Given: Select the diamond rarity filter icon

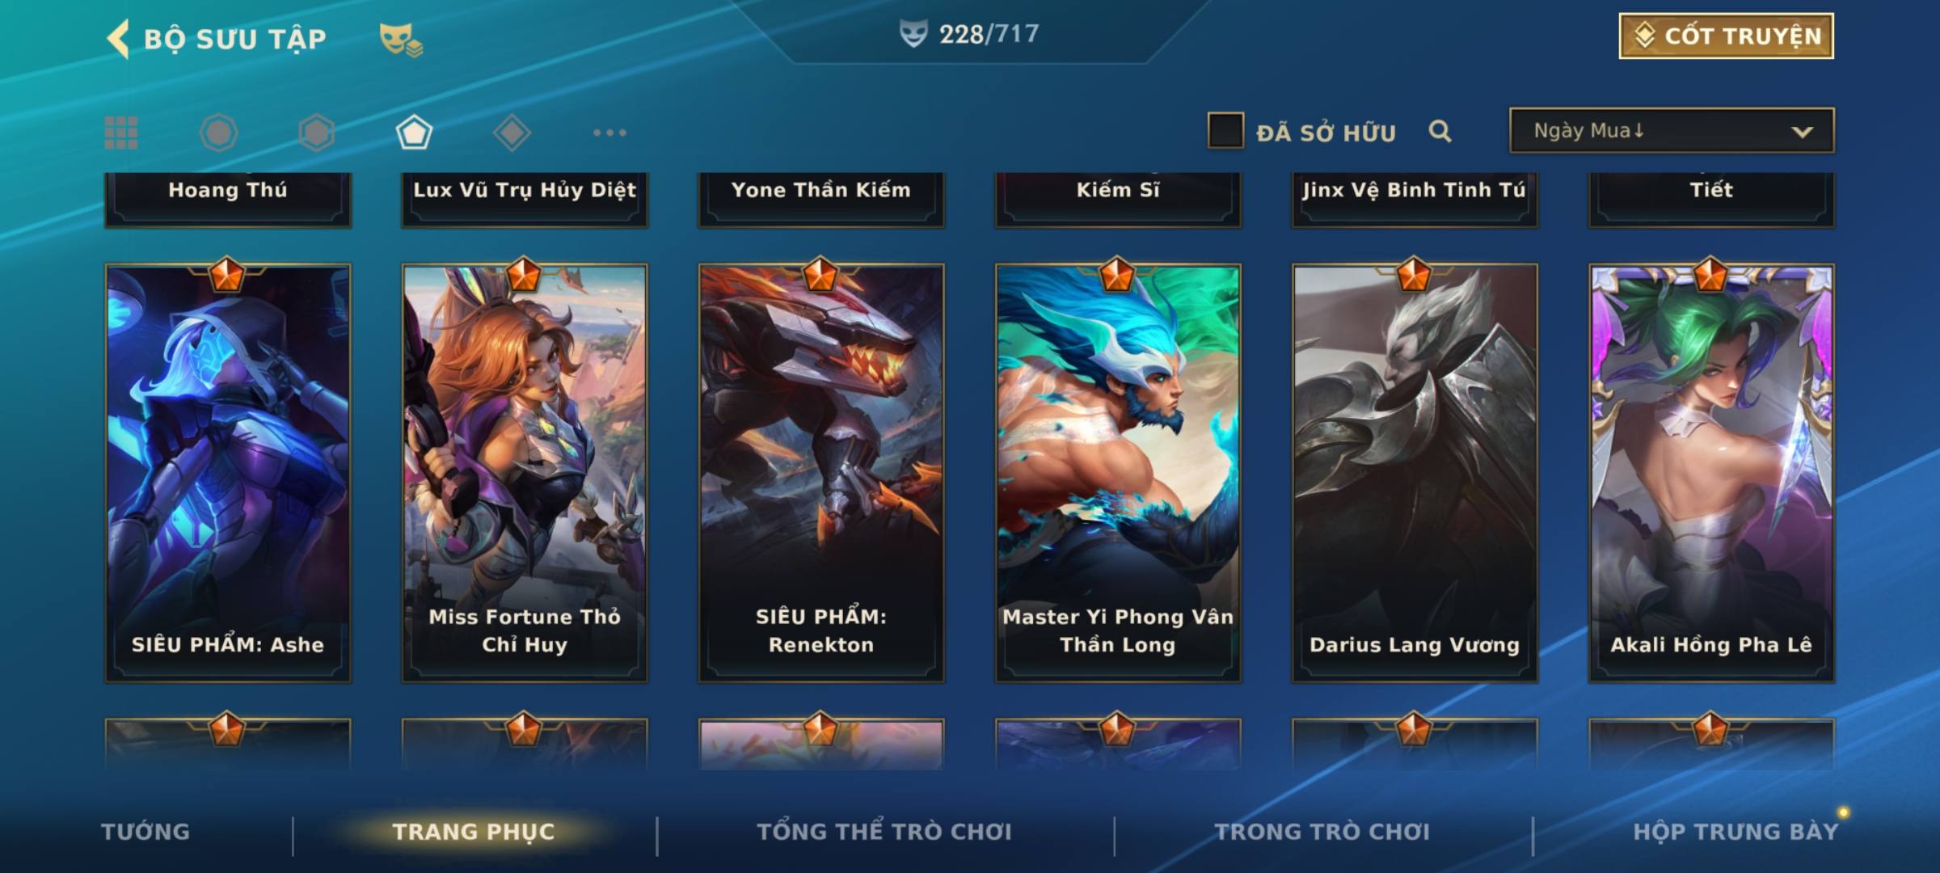Looking at the screenshot, I should pos(512,133).
